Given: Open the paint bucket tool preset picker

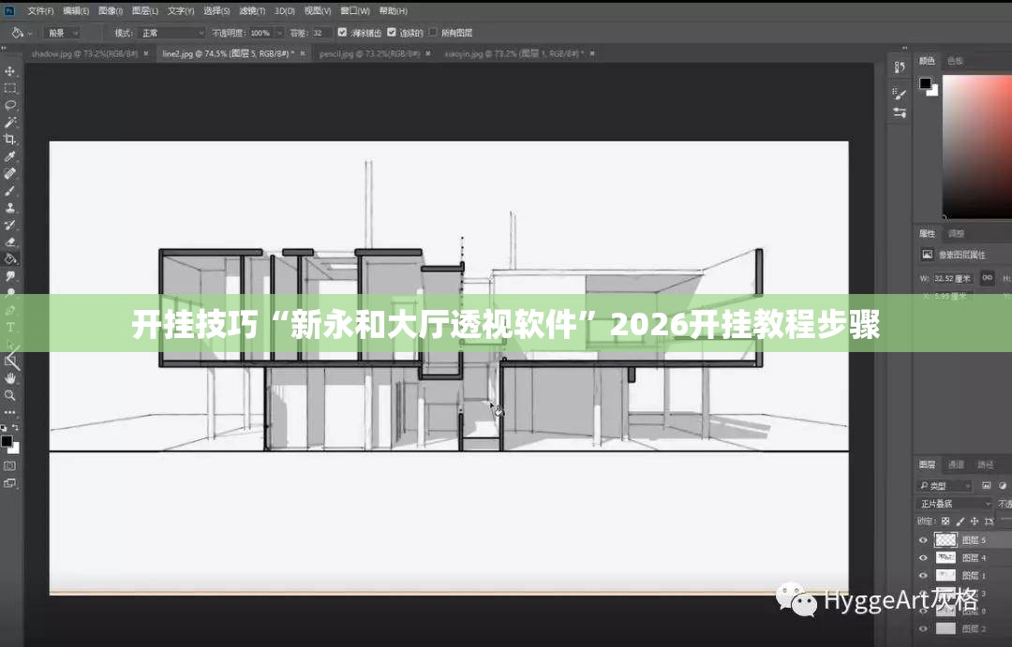Looking at the screenshot, I should coord(22,32).
